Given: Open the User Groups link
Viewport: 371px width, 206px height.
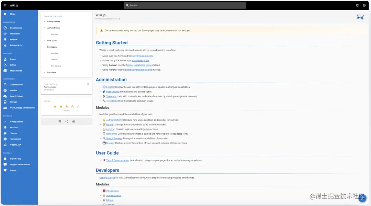Looking at the screenshot, I should [113, 92].
